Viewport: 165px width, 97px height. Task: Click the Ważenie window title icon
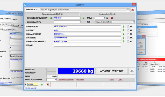(x=25, y=5)
